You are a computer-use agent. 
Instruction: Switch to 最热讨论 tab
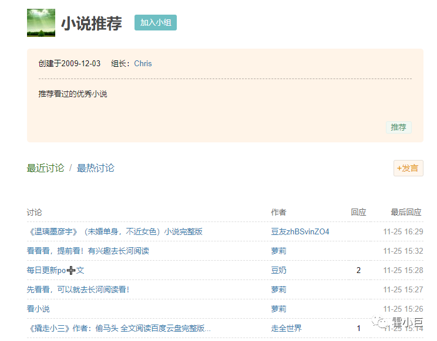96,168
